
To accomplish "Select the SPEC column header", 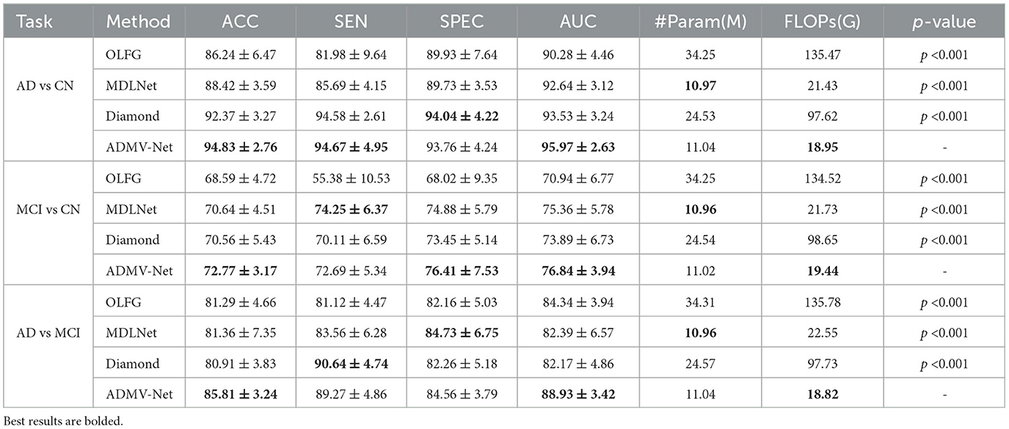I will tap(462, 21).
